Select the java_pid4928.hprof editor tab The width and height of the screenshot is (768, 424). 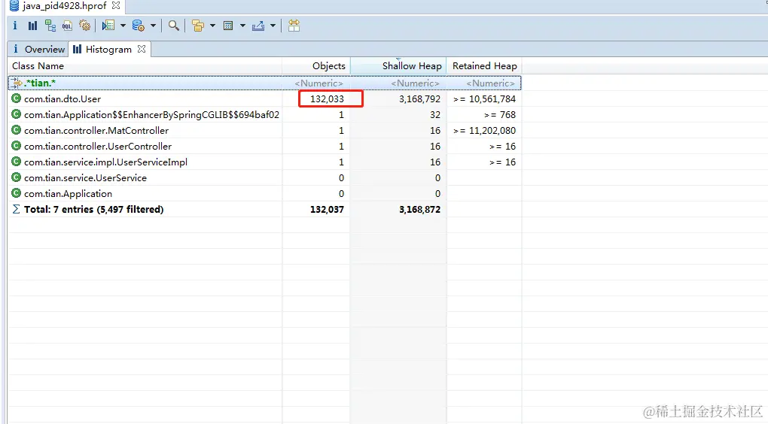(65, 6)
